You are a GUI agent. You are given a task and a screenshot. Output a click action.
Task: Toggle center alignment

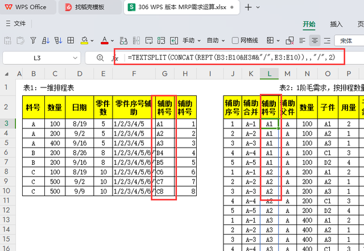(315, 41)
